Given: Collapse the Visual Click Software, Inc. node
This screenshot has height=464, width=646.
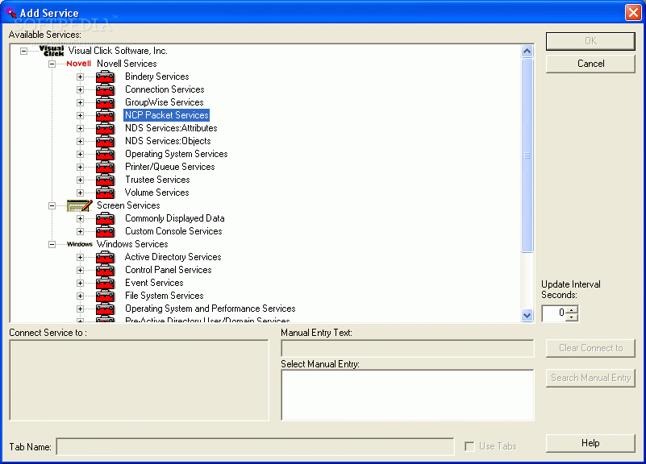Looking at the screenshot, I should click(24, 52).
